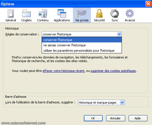Confirm settings with the OK button

pos(93,118)
